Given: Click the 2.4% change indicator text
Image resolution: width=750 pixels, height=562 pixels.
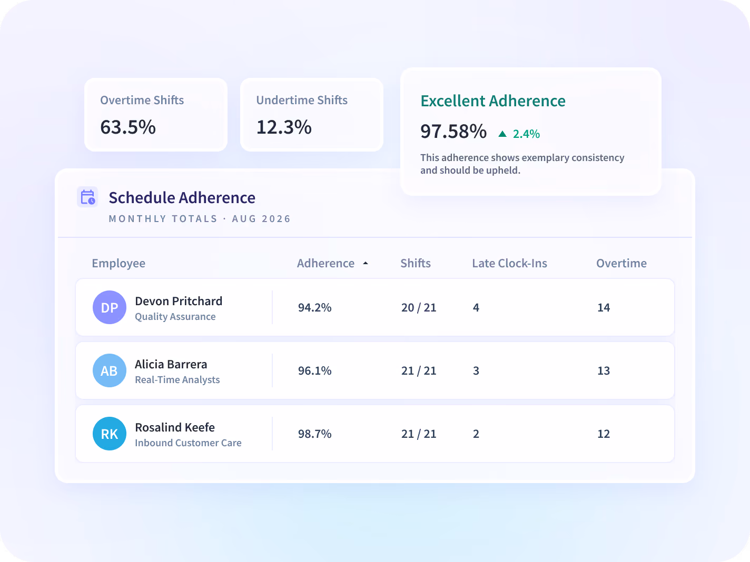Looking at the screenshot, I should [x=526, y=134].
